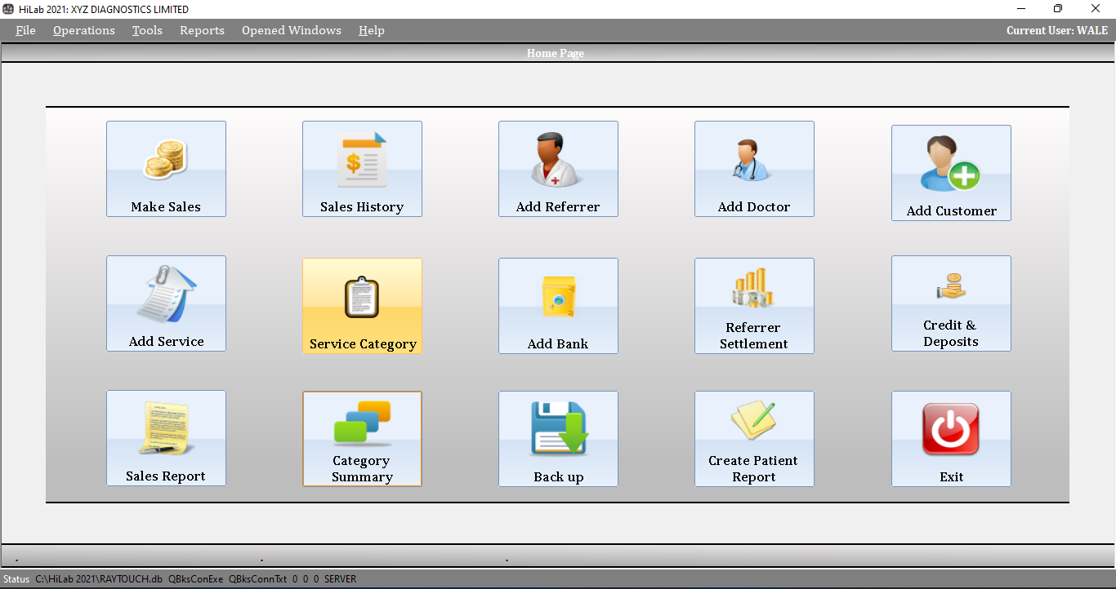Expand the Opened Windows menu
The height and width of the screenshot is (589, 1116).
[x=292, y=30]
